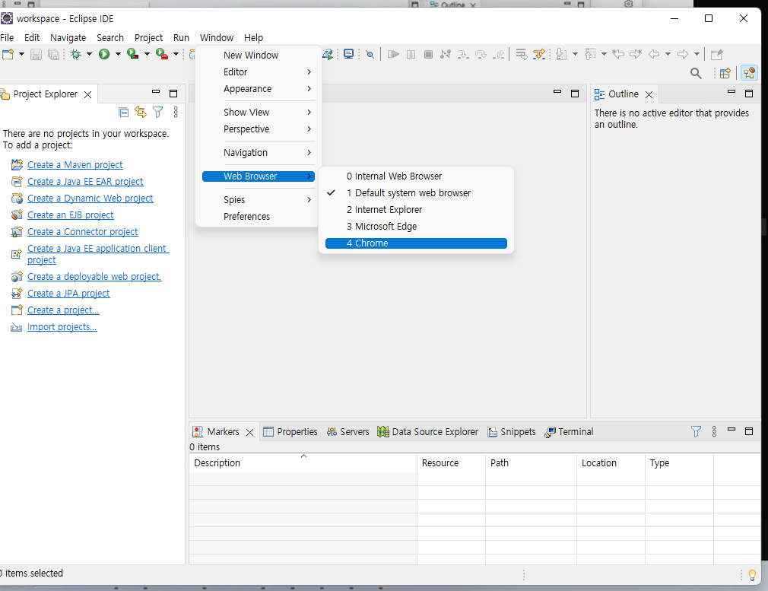Click the Coverage run icon

click(132, 55)
